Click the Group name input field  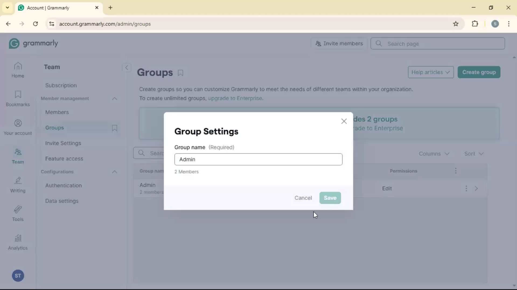click(x=258, y=160)
